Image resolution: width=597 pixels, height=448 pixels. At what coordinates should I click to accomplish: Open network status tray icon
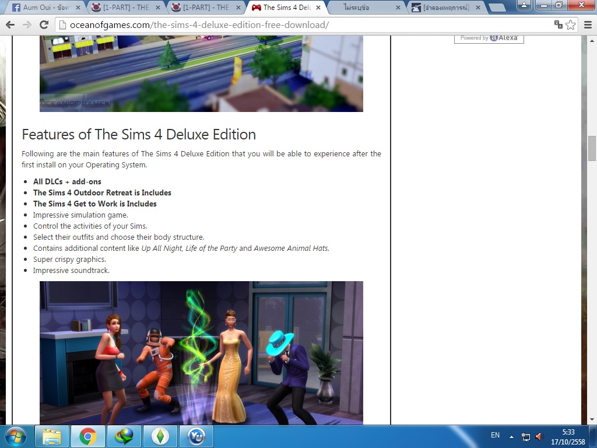pos(526,436)
